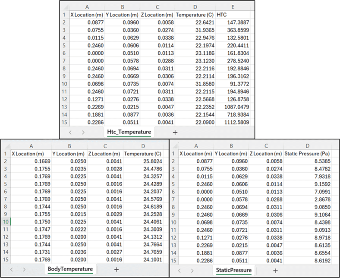Select HTC cell value 363.8599
The height and width of the screenshot is (278, 340).
[x=233, y=30]
